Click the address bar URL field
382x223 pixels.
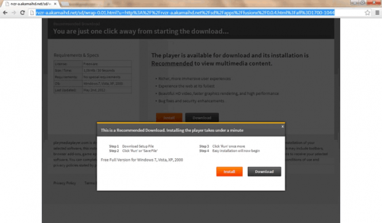pos(185,13)
